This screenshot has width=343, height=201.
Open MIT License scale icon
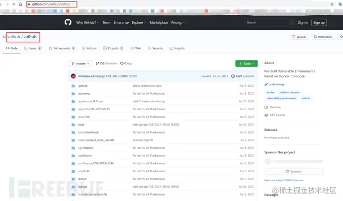point(266,115)
